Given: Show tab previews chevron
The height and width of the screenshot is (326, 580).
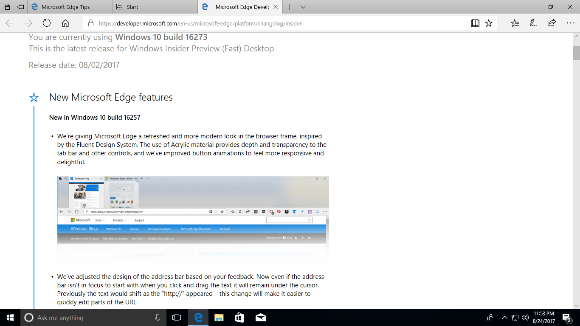Looking at the screenshot, I should click(x=303, y=7).
